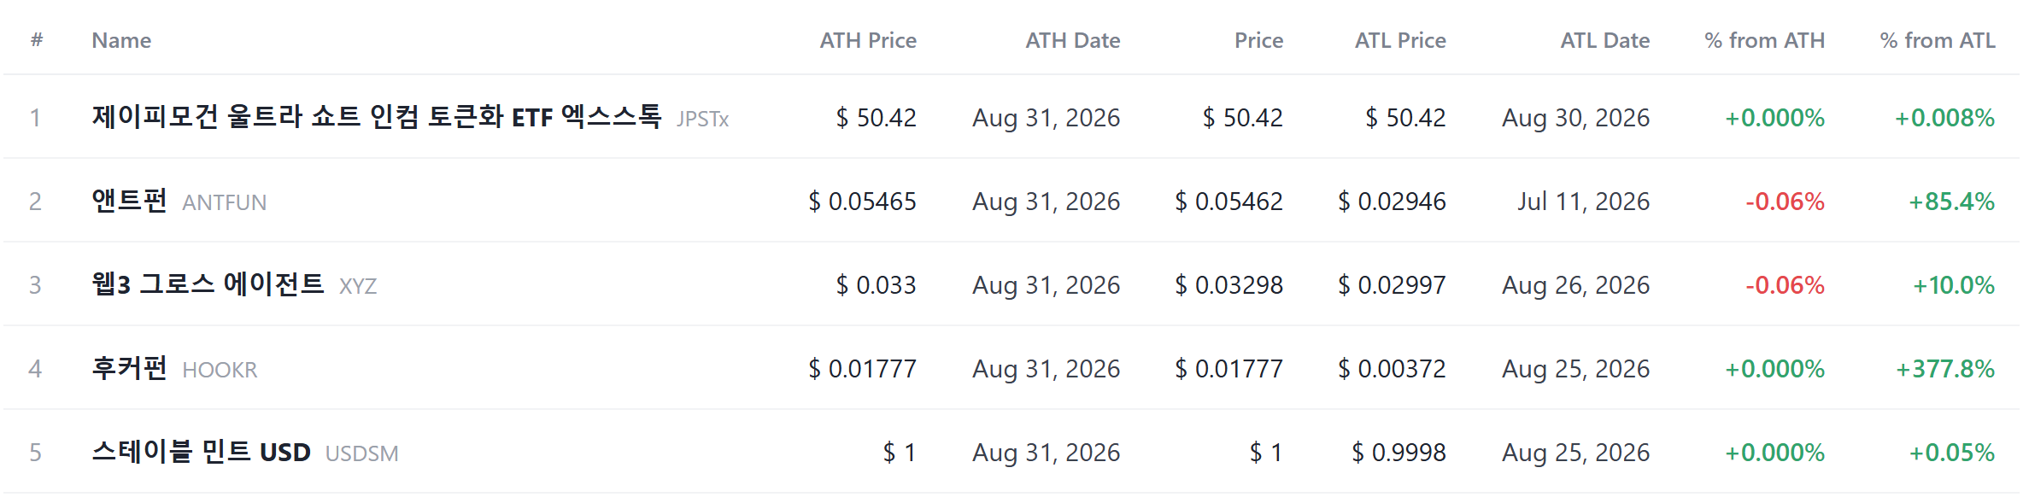Sort by ATH Date header
The height and width of the screenshot is (497, 2023).
coord(1073,40)
